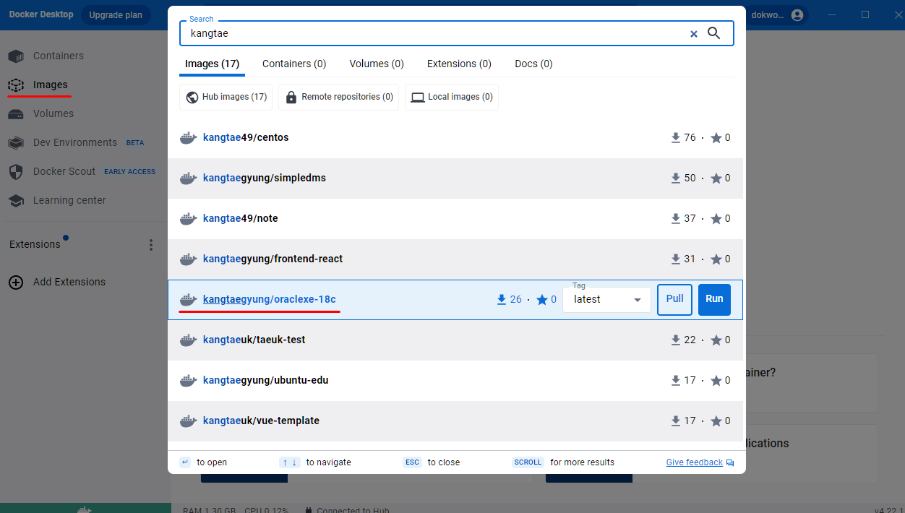Filter by Hub images (17)
The width and height of the screenshot is (905, 513).
pos(226,97)
